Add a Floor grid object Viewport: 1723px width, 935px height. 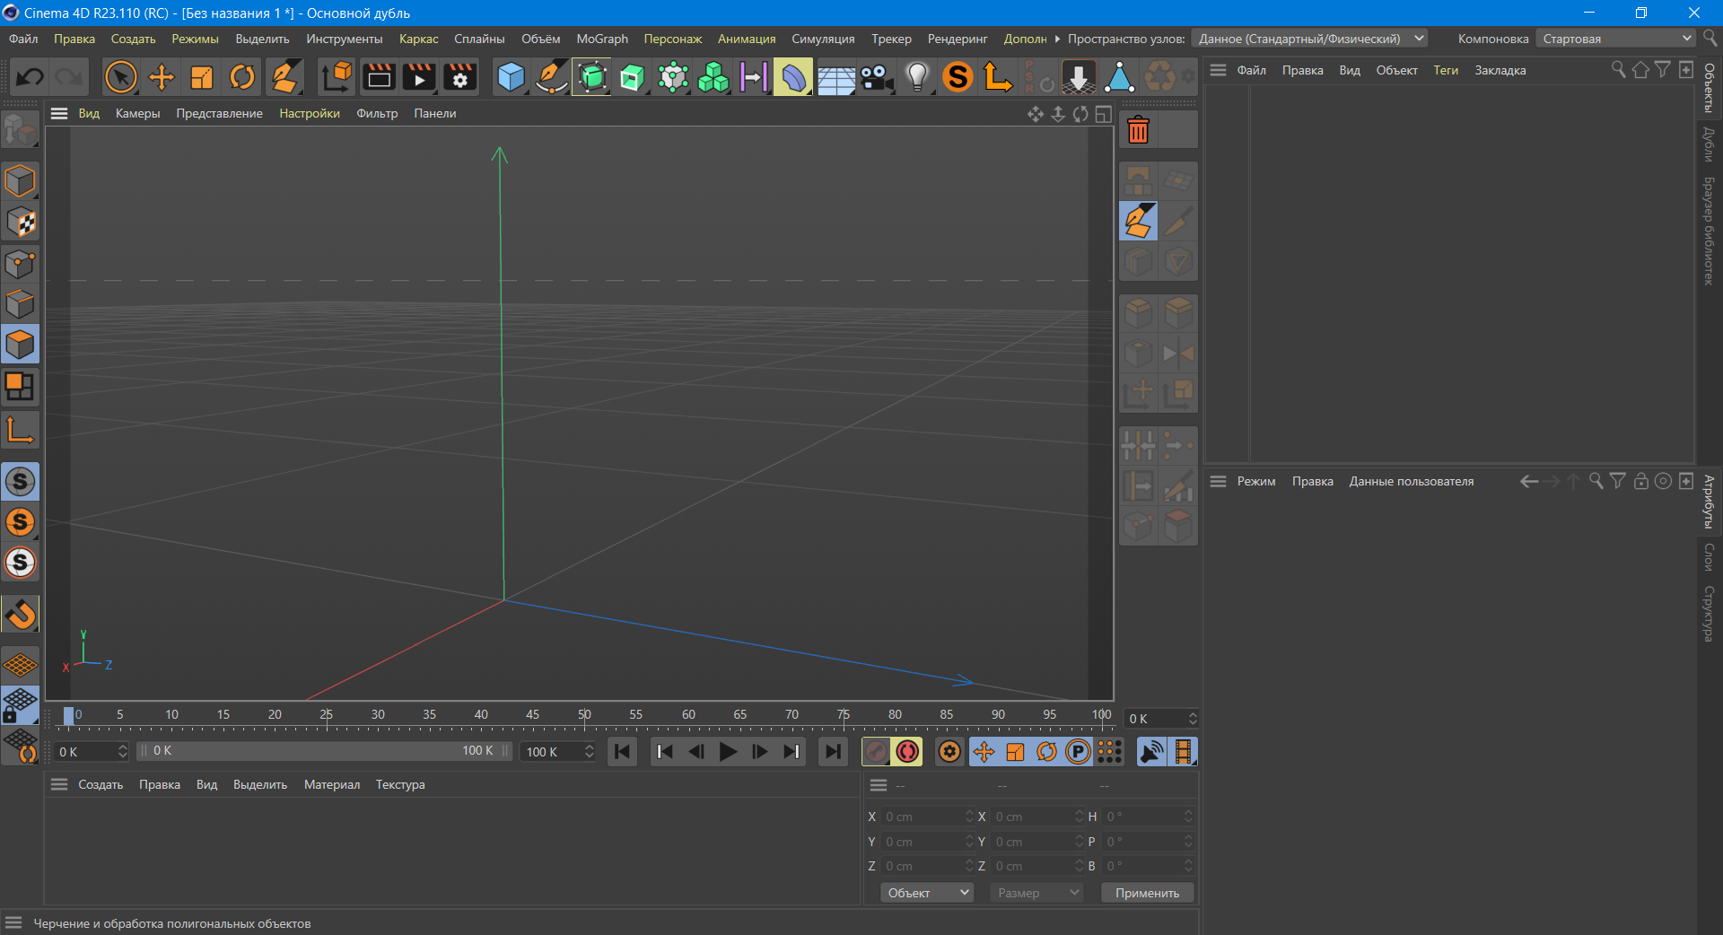(835, 77)
